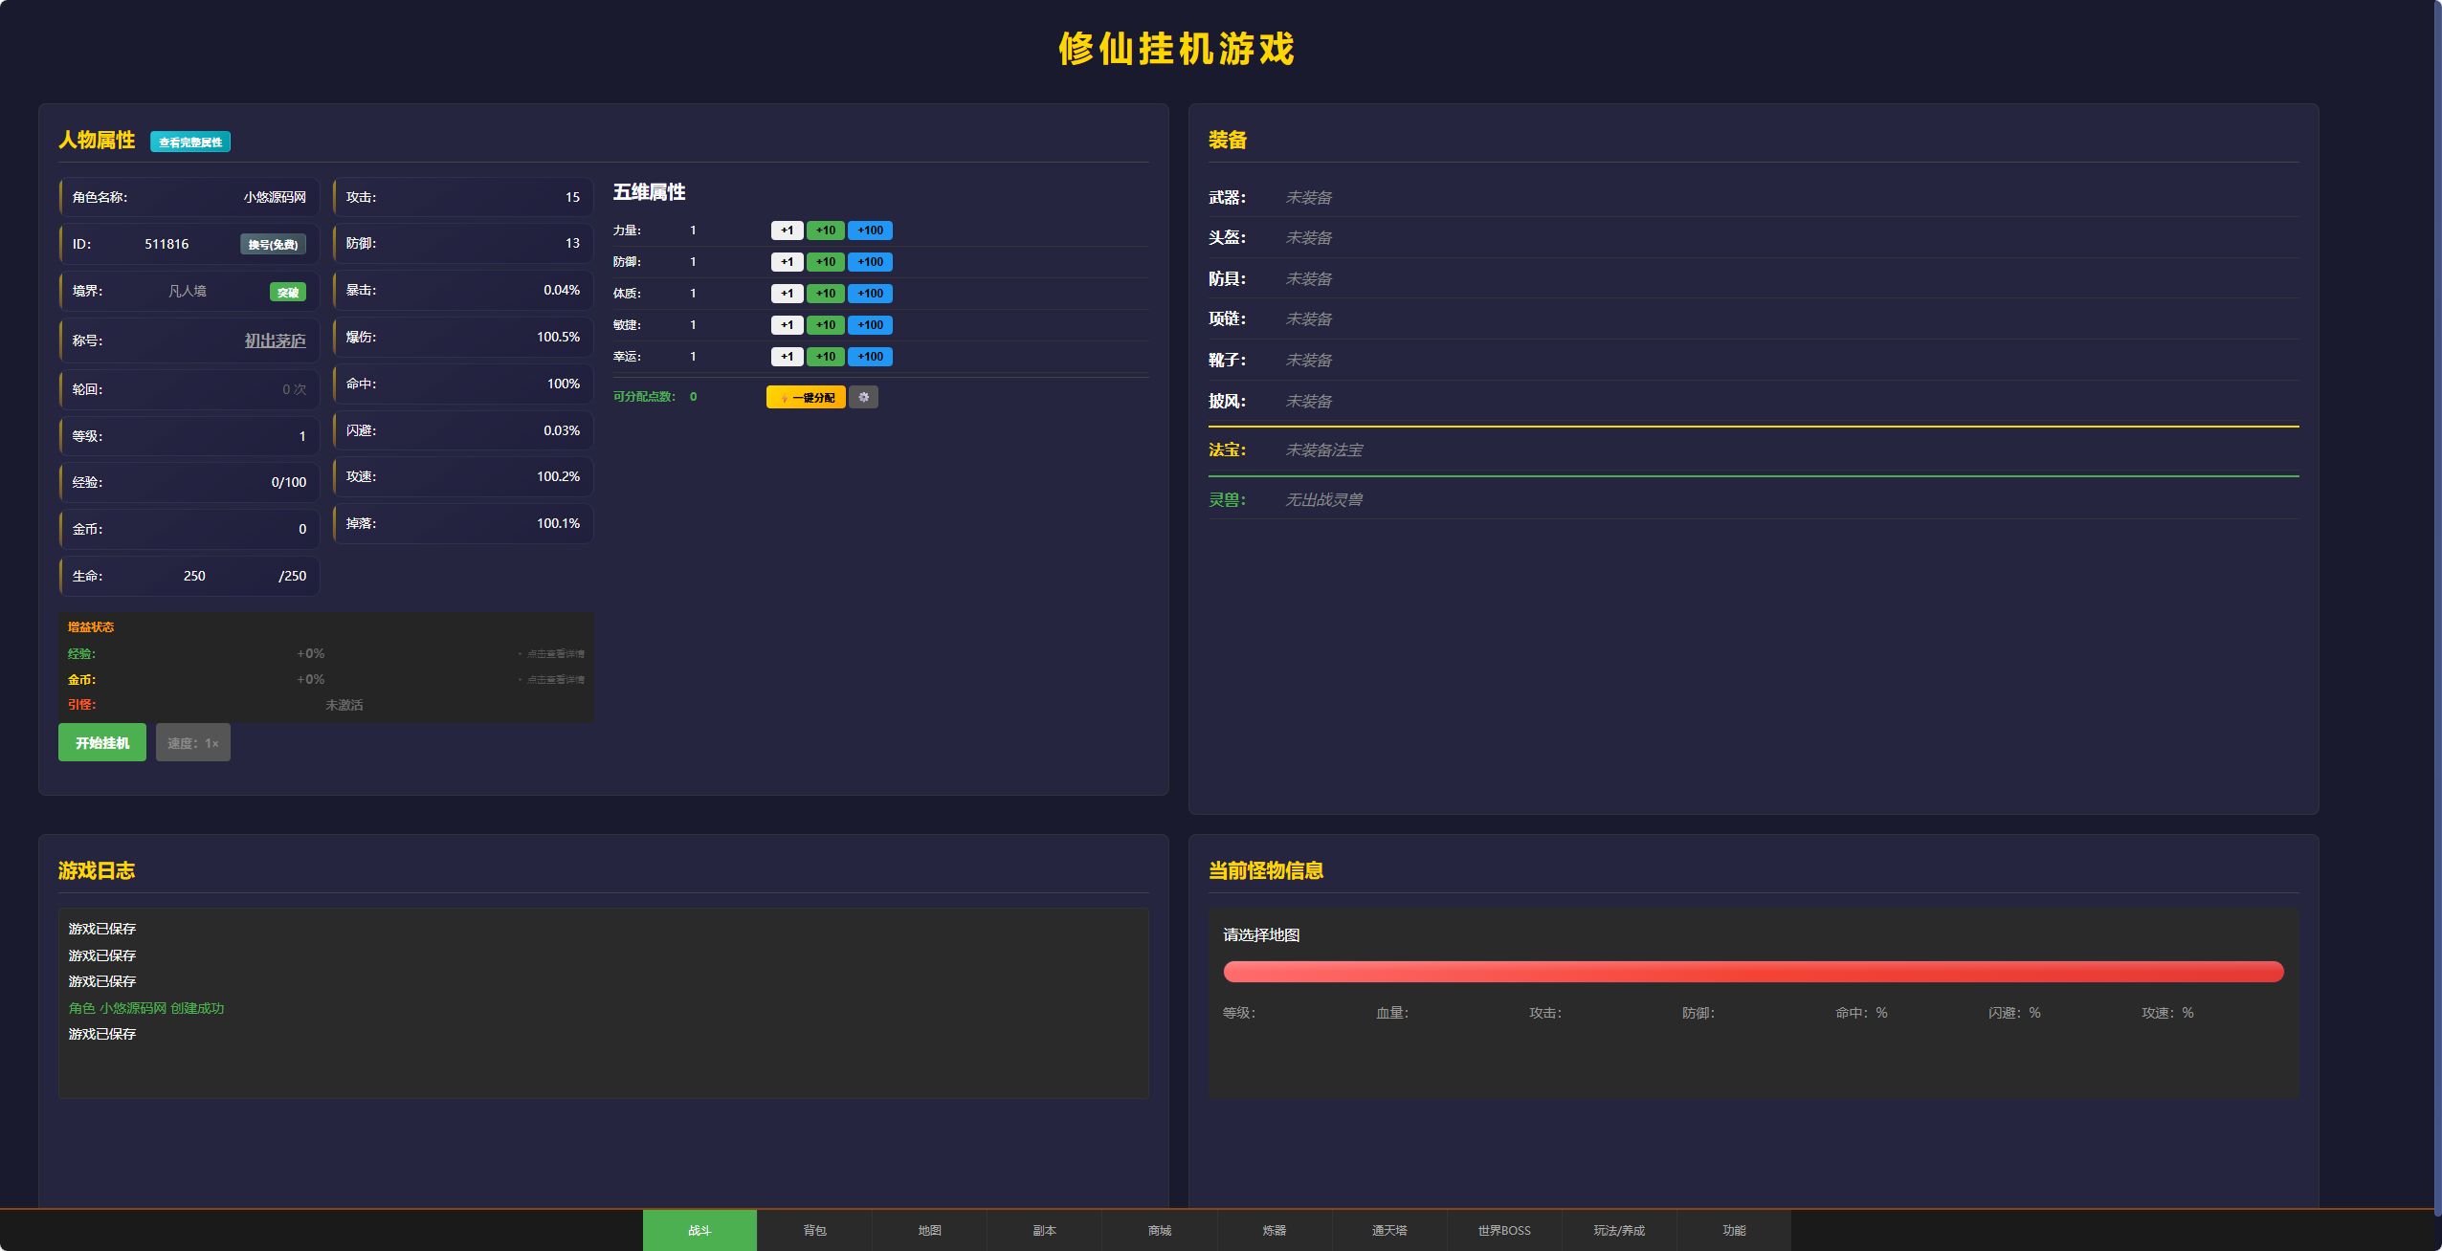2442x1251 pixels.
Task: Click the 凡人境 realm value
Action: click(188, 291)
